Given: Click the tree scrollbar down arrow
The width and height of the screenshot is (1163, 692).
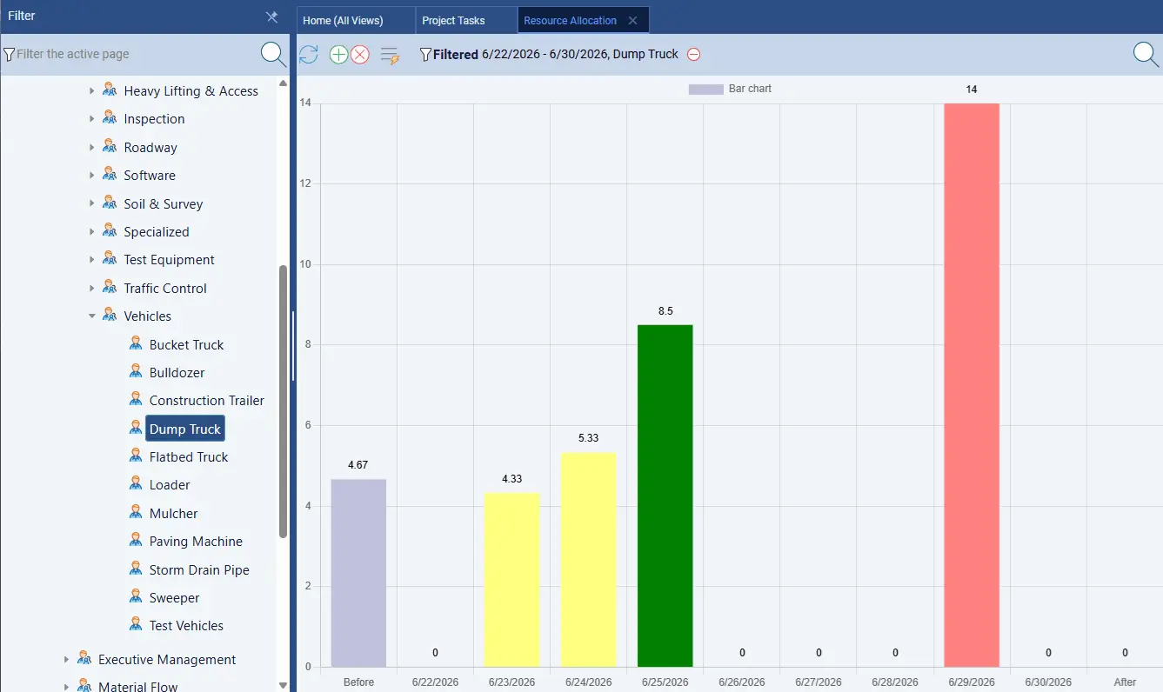Looking at the screenshot, I should tap(283, 685).
